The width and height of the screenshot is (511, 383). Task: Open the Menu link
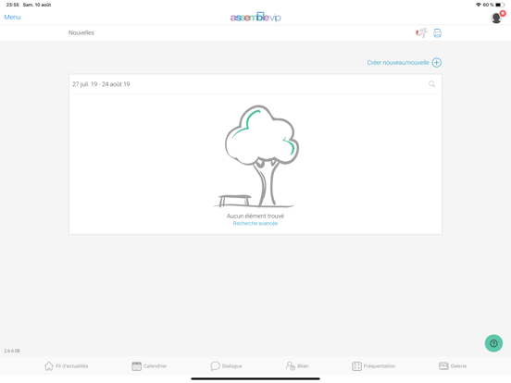[12, 18]
